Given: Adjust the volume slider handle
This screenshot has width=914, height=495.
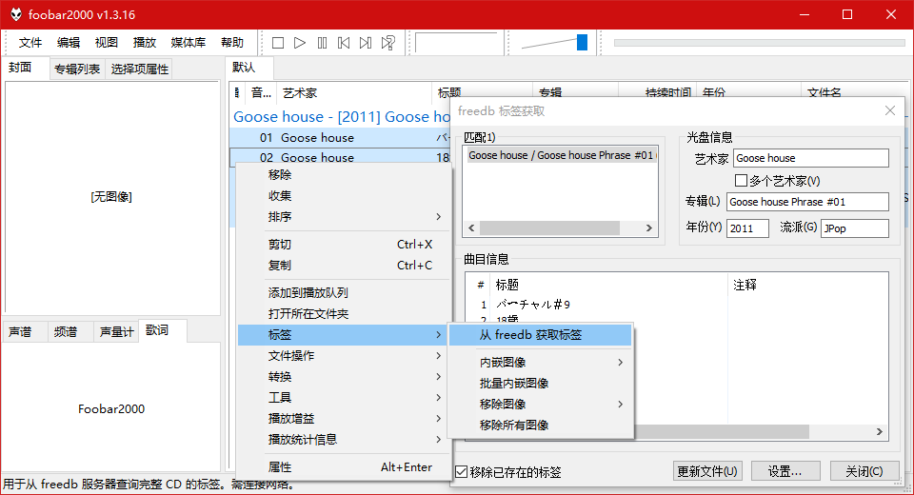Looking at the screenshot, I should [x=582, y=43].
